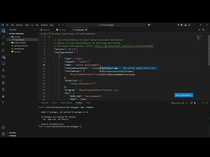The width and height of the screenshot is (210, 157).
Task: Open the Source Control view
Action: coord(3,44)
